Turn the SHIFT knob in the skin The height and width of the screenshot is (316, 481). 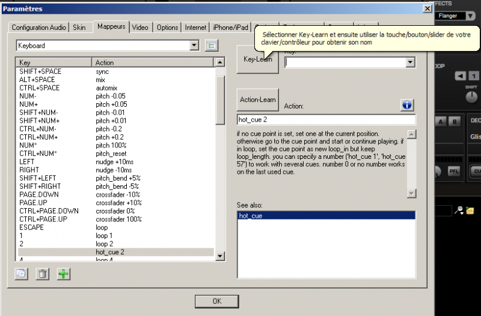pyautogui.click(x=471, y=97)
